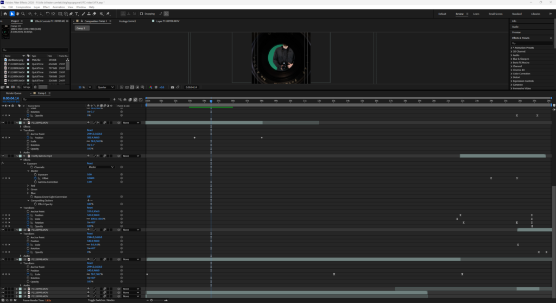Enable the Snapping checkbox
The width and height of the screenshot is (556, 303).
(141, 14)
